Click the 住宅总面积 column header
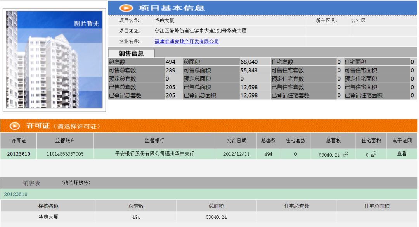Screen dimensions: 419x227 (377, 206)
